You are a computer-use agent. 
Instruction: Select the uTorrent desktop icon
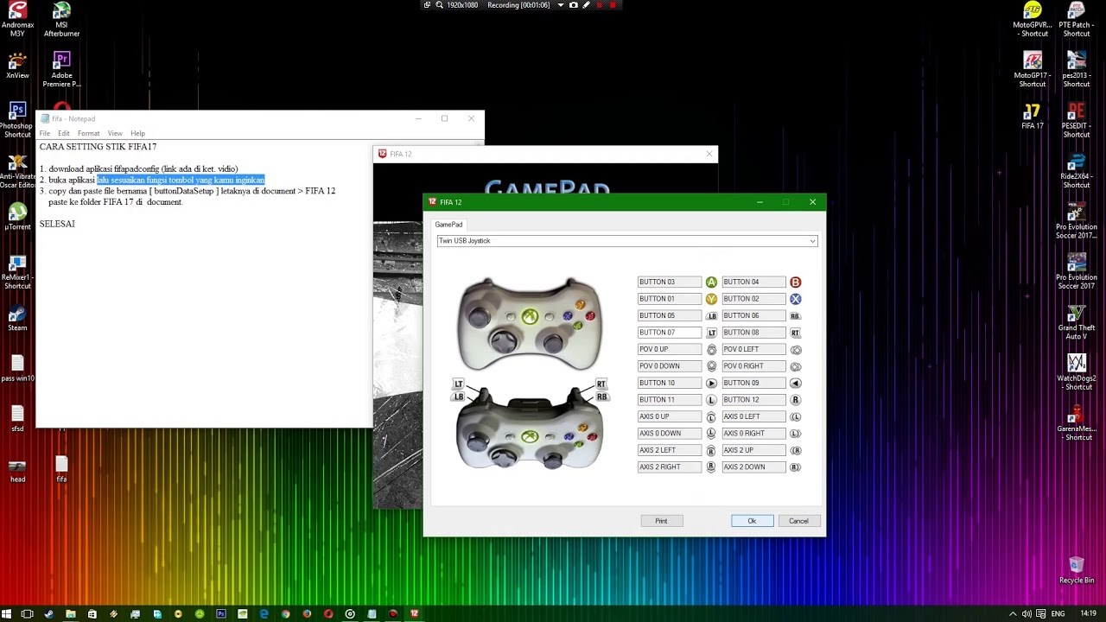coord(17,217)
